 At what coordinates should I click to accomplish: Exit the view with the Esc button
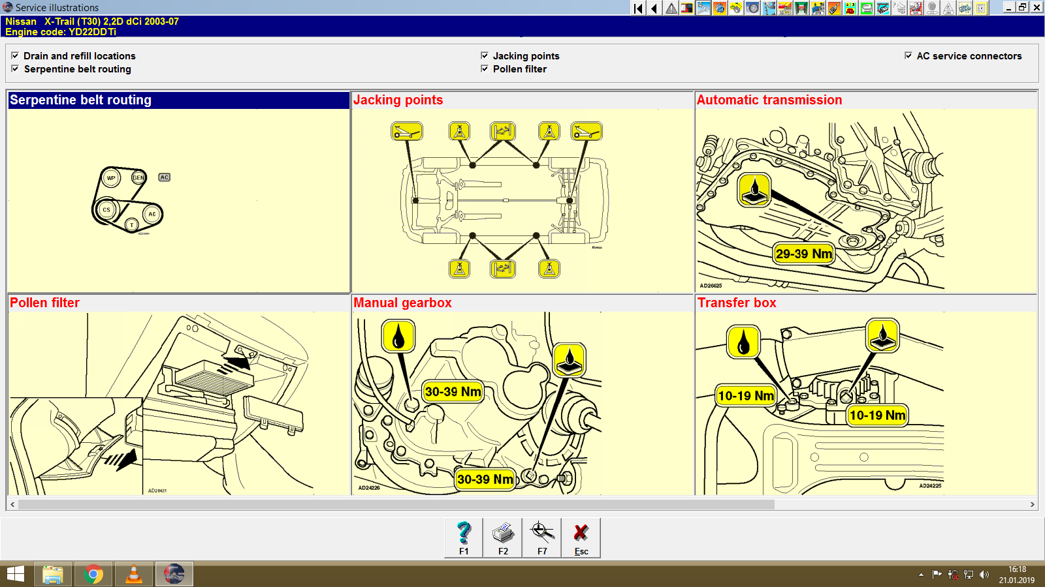tap(581, 536)
